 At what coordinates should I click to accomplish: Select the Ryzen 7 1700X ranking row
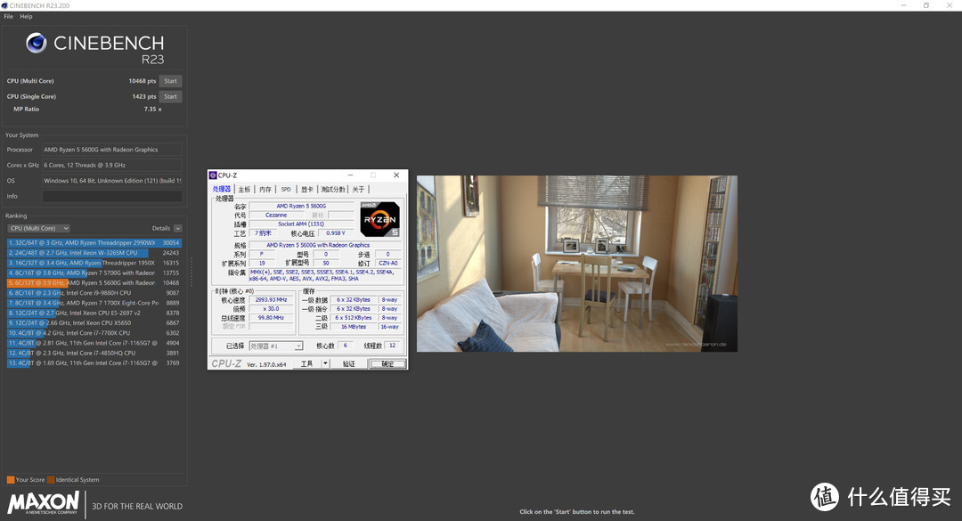[x=94, y=303]
